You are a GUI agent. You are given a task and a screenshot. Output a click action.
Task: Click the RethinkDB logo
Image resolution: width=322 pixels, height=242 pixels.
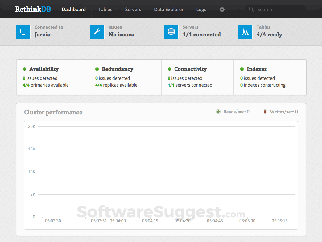point(32,9)
